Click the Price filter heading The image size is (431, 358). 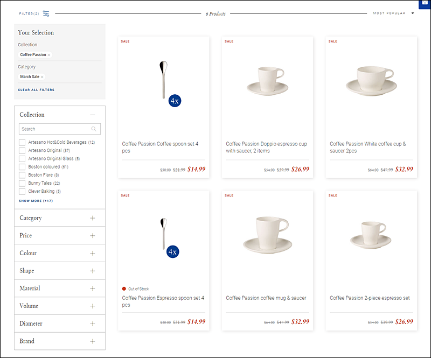[25, 235]
